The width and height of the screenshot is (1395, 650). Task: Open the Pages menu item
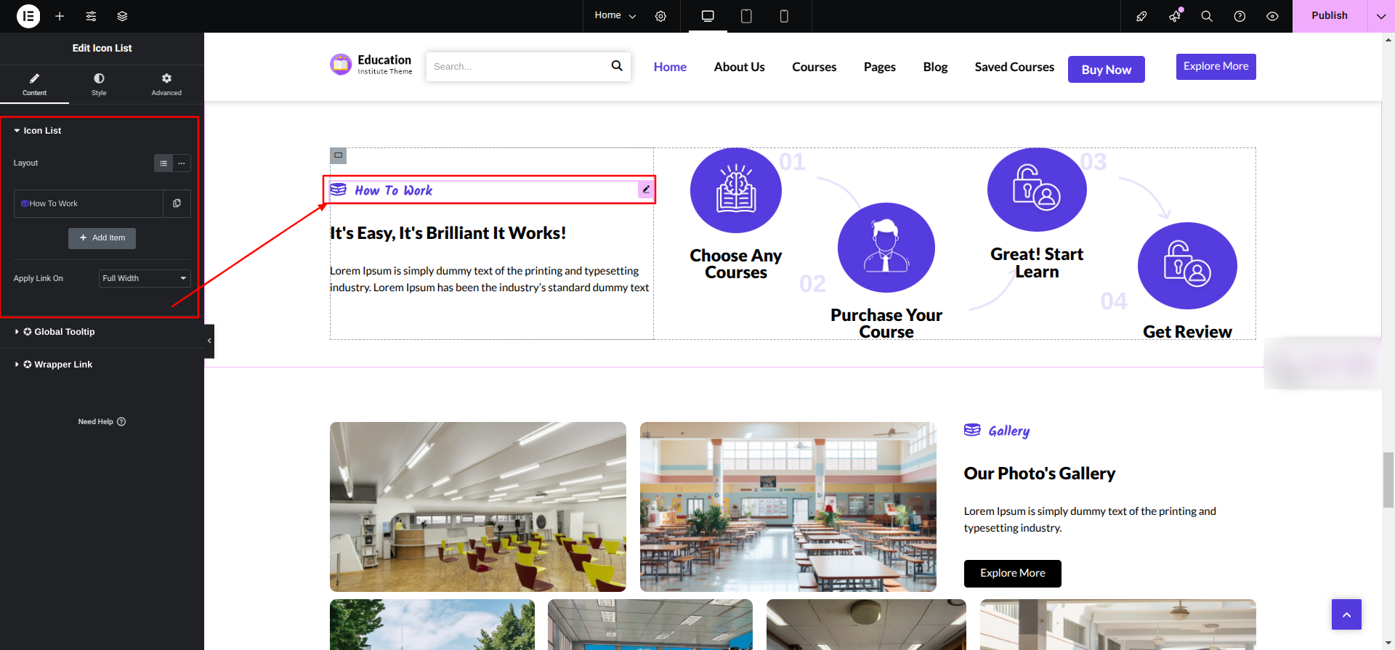click(x=879, y=67)
